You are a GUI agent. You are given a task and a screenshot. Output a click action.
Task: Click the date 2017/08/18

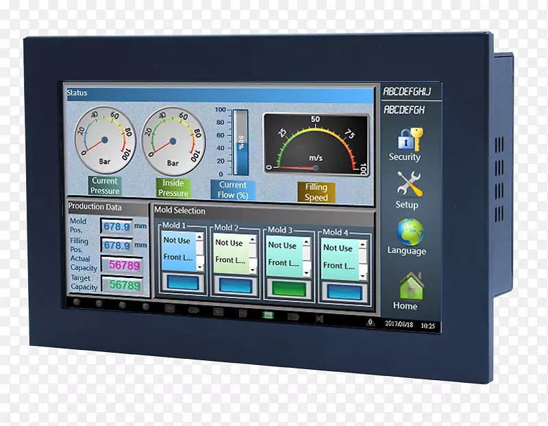[399, 324]
